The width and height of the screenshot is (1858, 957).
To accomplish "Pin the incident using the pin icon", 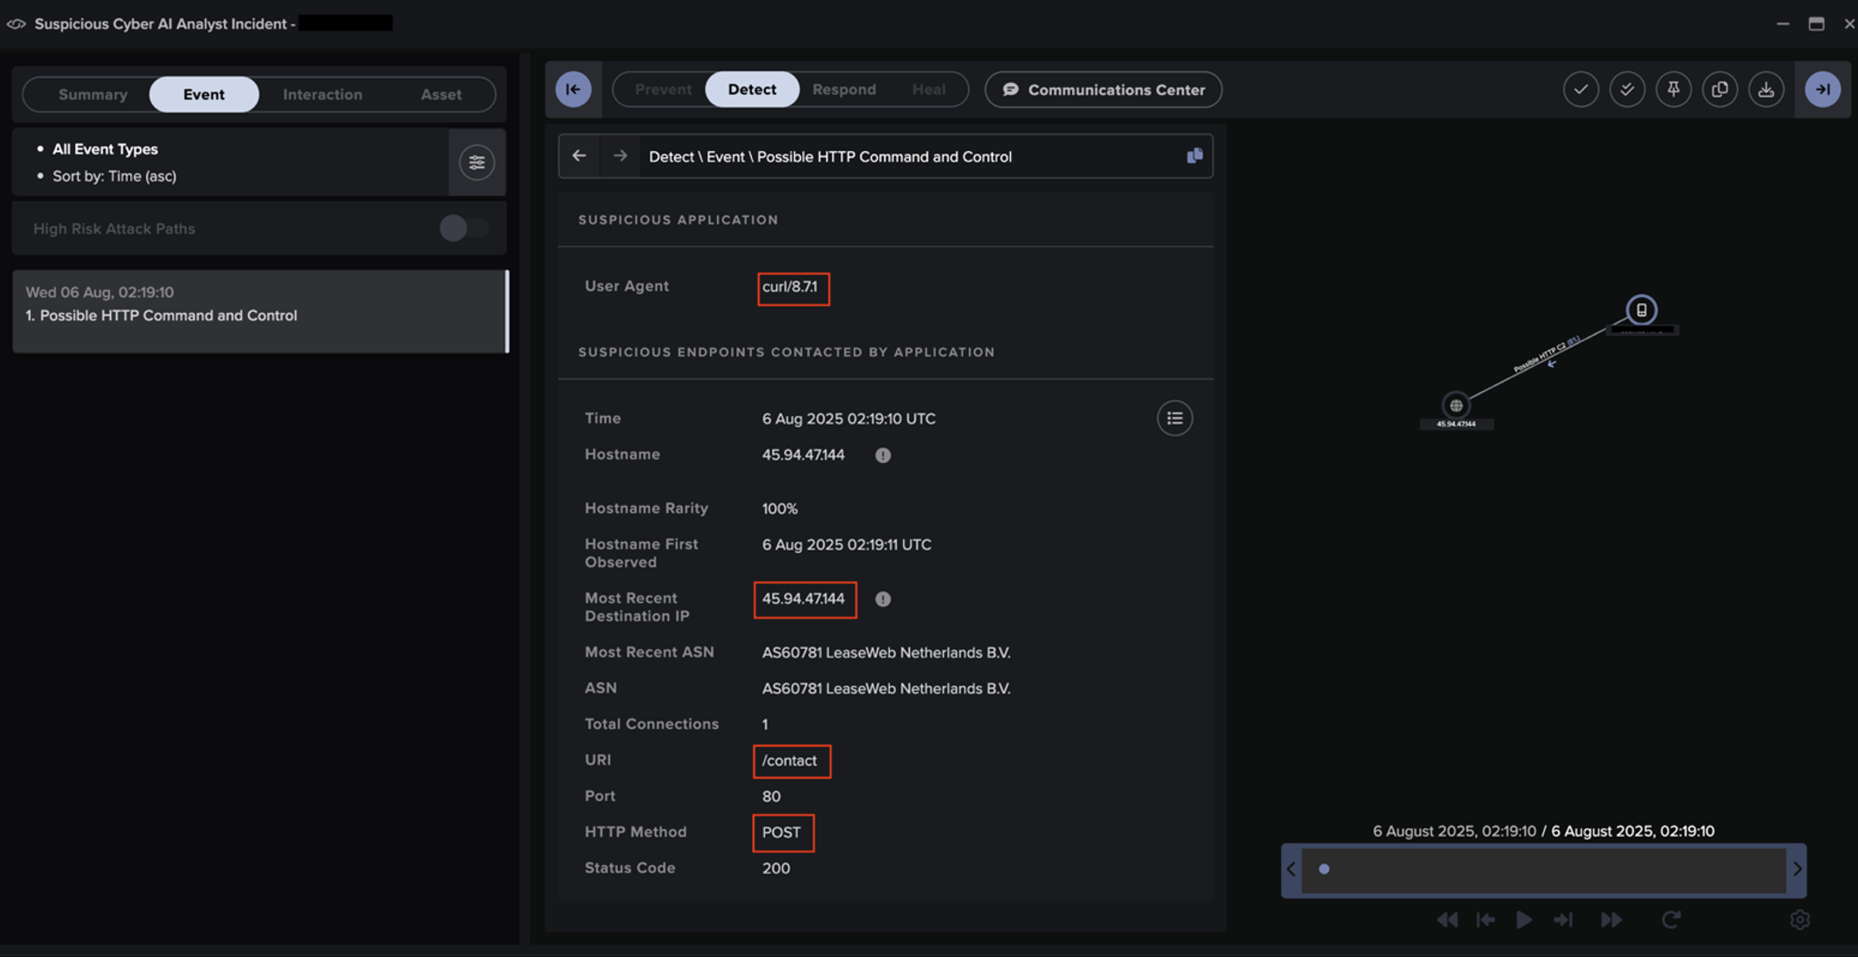I will point(1673,89).
